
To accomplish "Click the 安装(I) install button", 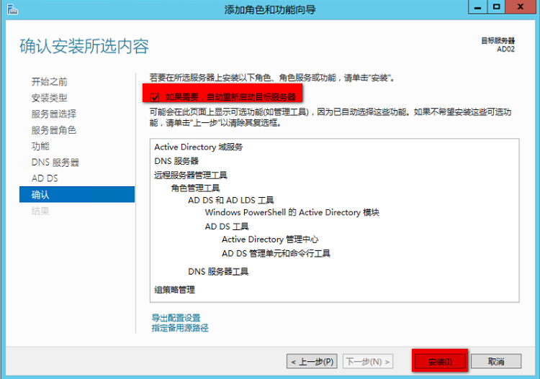I will (x=440, y=362).
